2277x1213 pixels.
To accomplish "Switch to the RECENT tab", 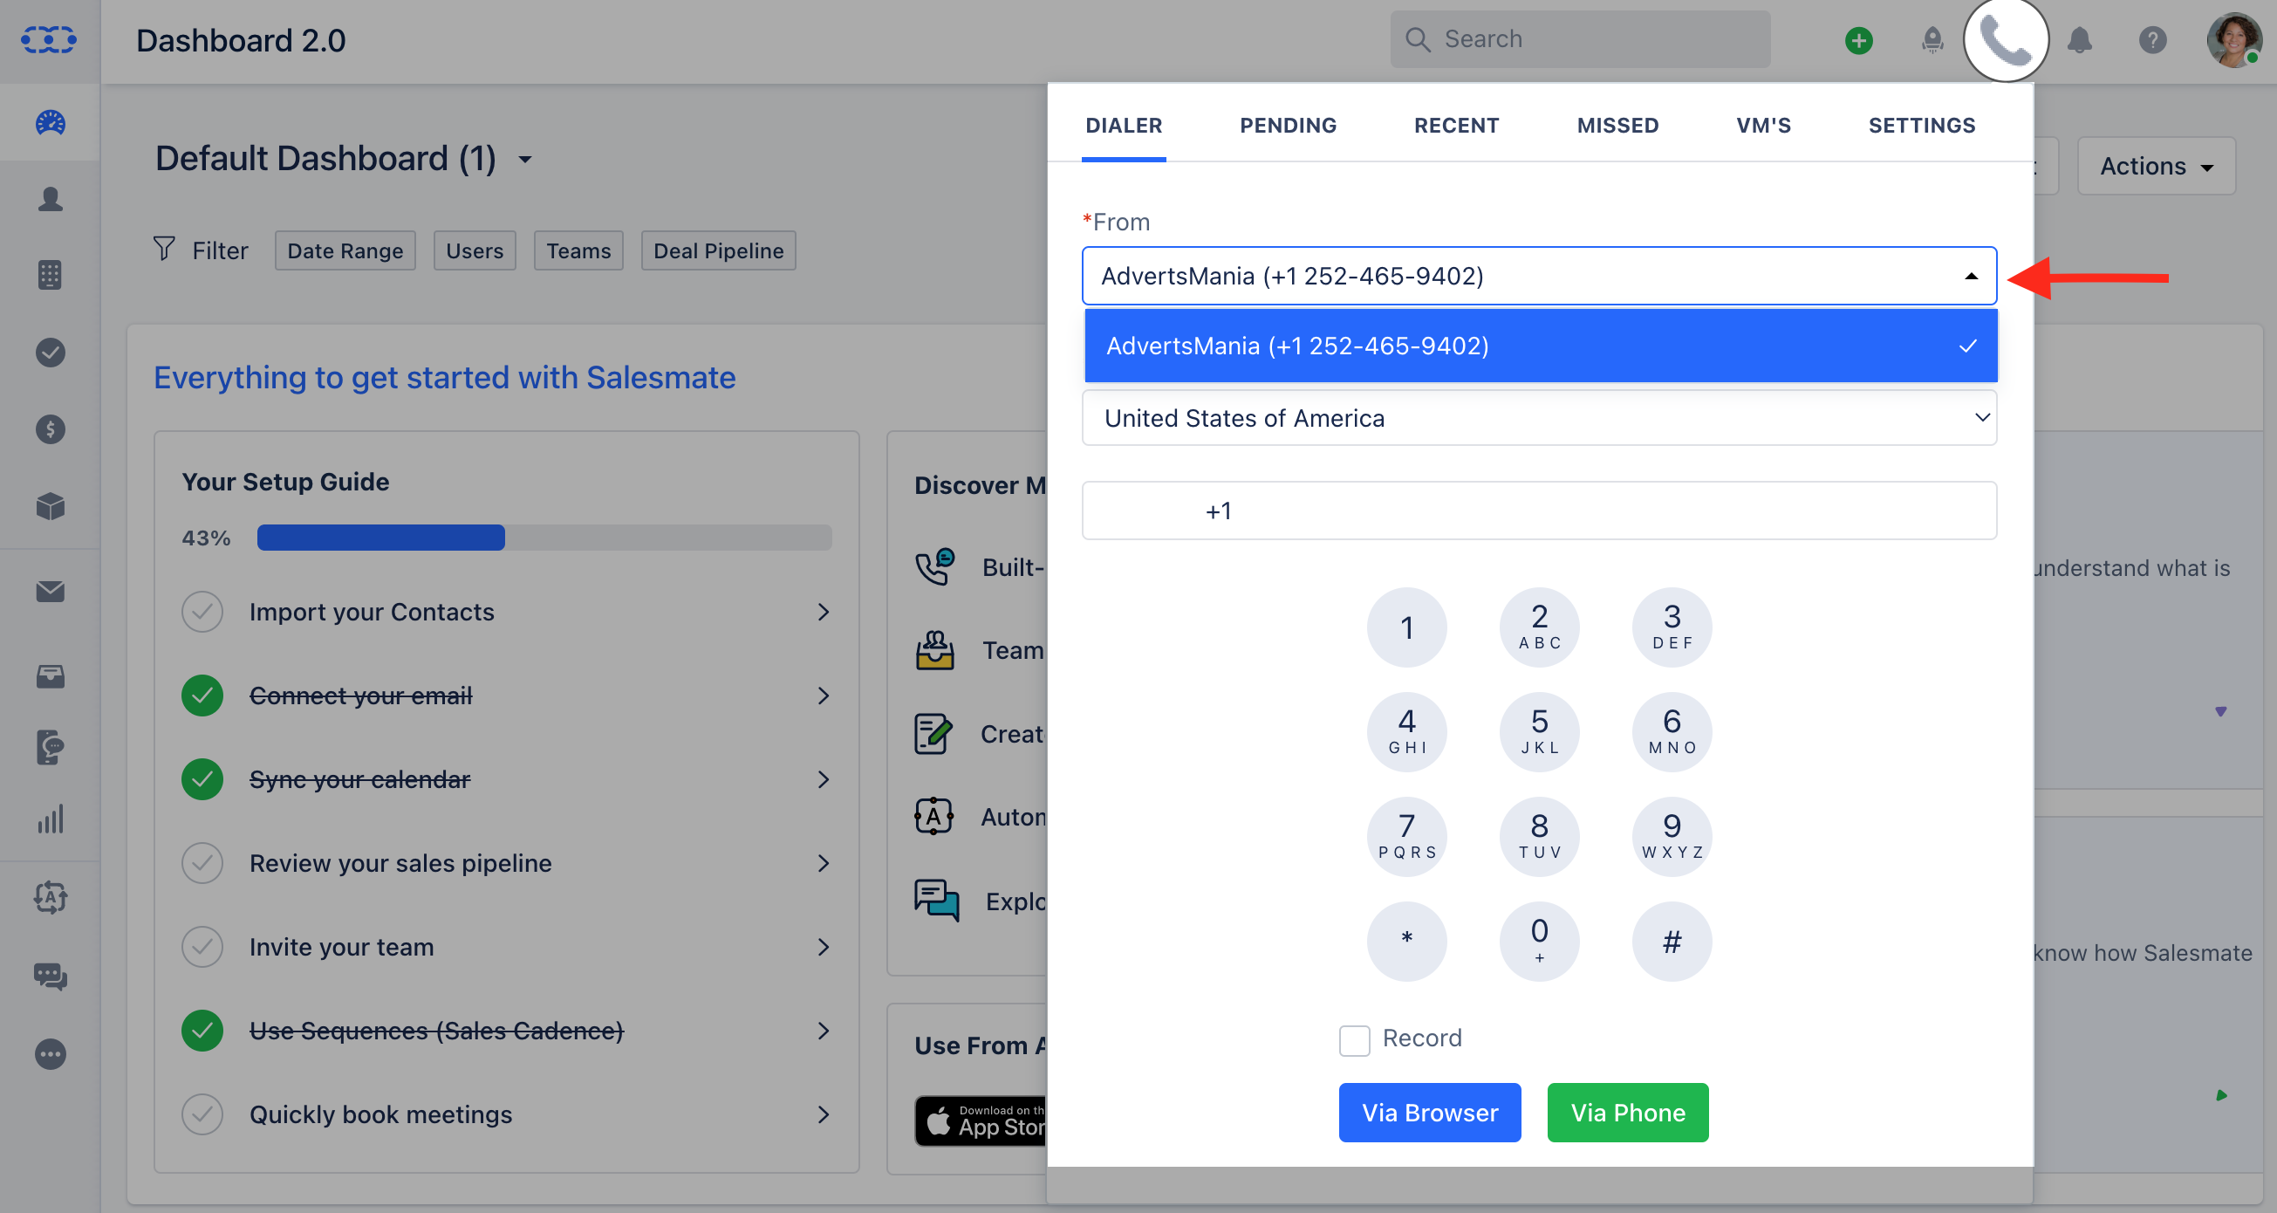I will (x=1456, y=126).
